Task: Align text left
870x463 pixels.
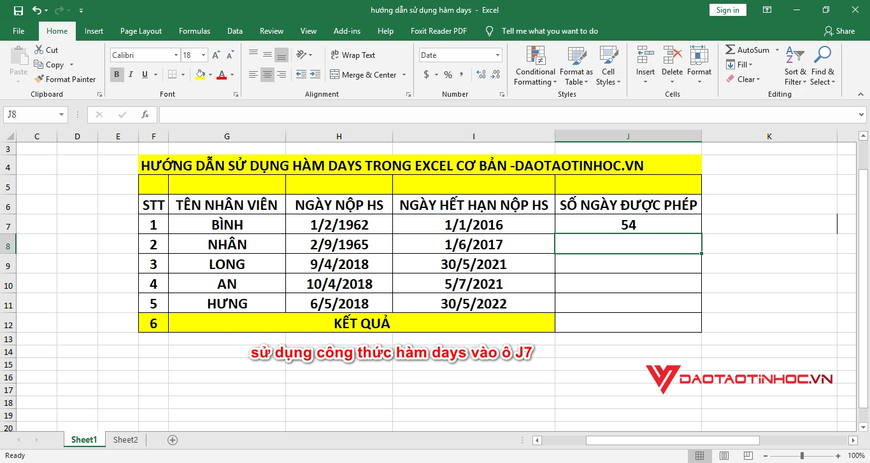Action: tap(253, 74)
